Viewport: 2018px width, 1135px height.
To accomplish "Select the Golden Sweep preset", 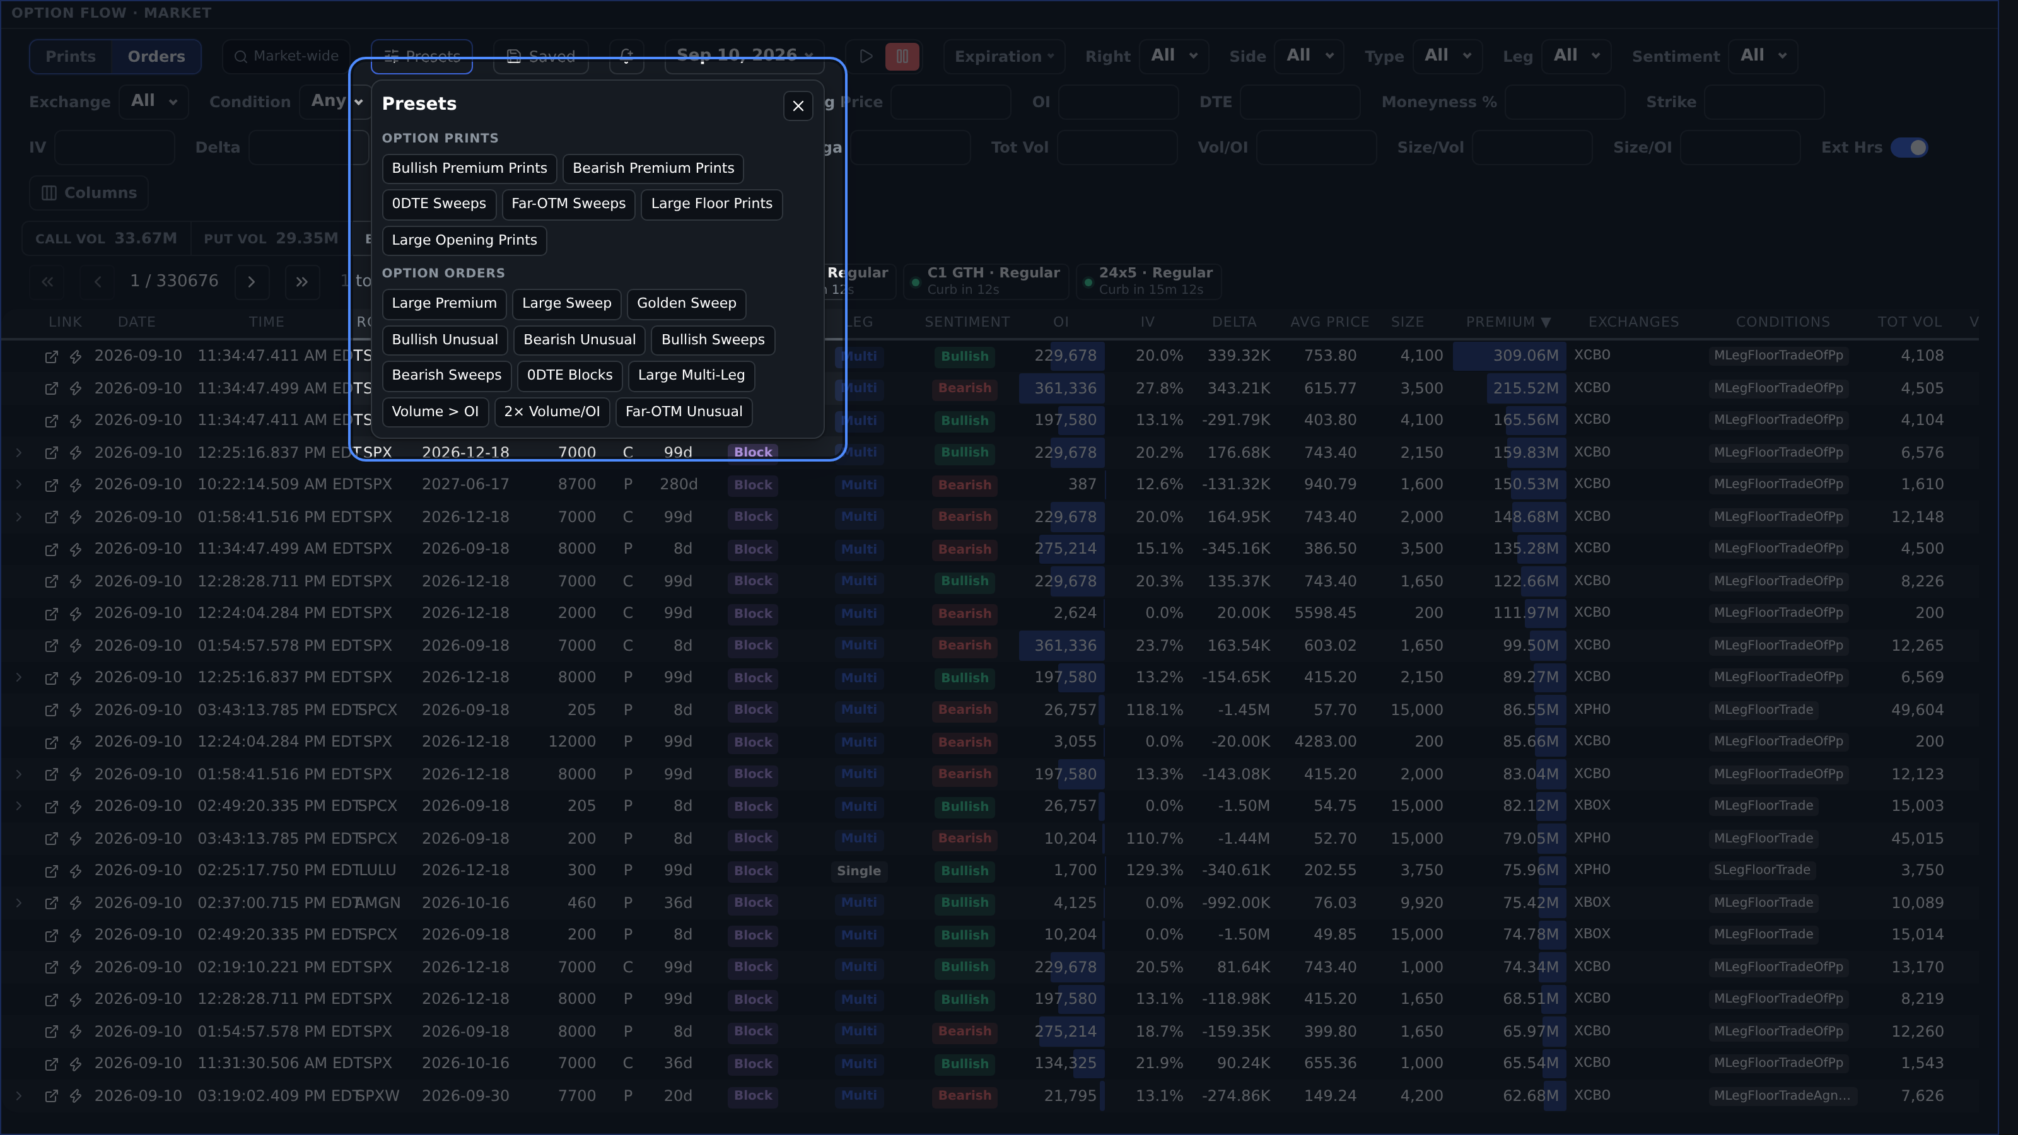I will point(686,303).
